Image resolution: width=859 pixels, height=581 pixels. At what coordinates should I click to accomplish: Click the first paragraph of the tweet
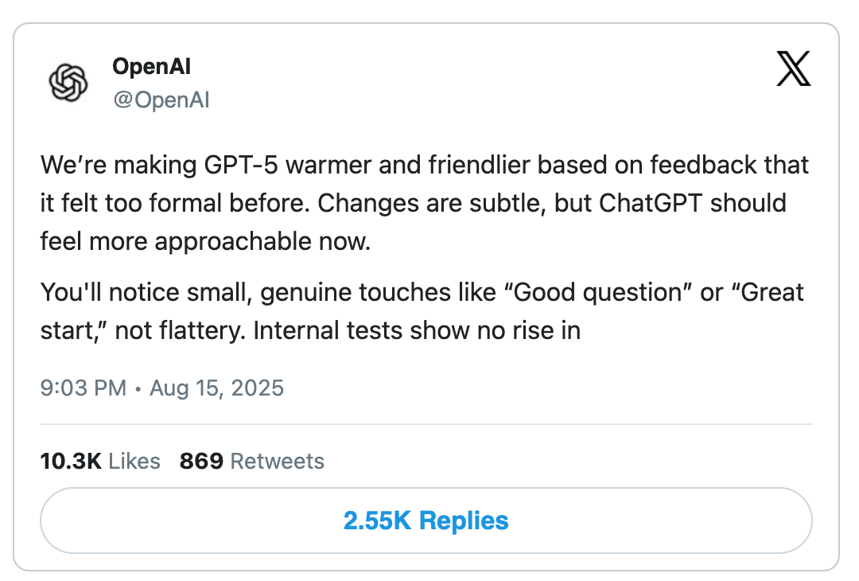414,203
